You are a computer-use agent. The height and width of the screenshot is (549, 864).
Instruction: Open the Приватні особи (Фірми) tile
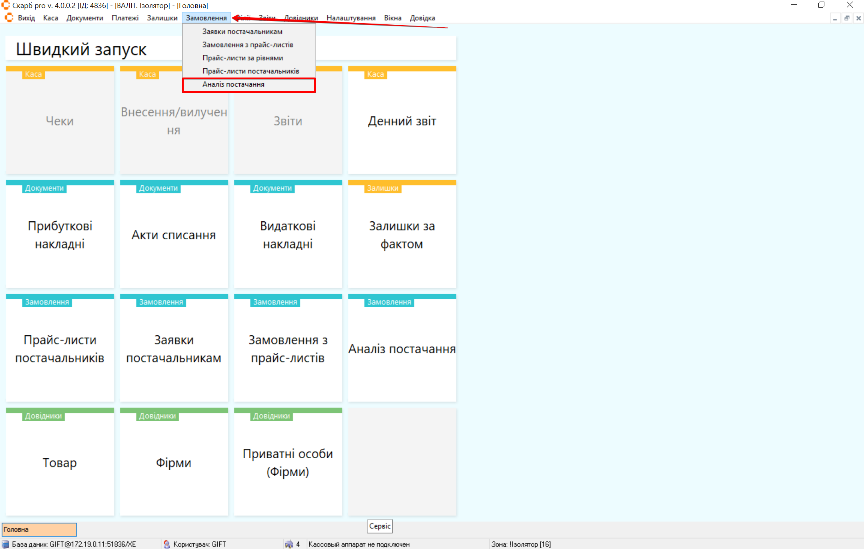pyautogui.click(x=288, y=462)
